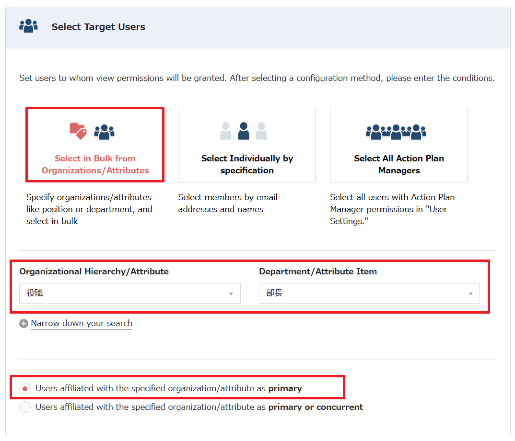Click the arrow on the 役職 dropdown
This screenshot has width=515, height=441.
[231, 294]
